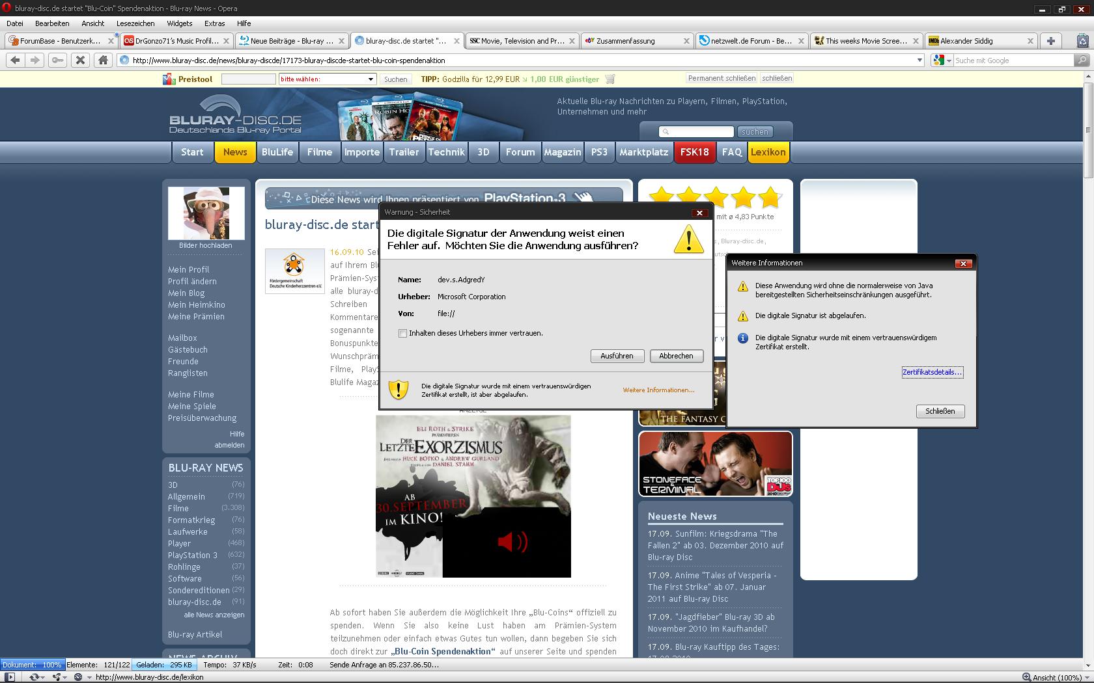The width and height of the screenshot is (1094, 683).
Task: Go back with the browser Back arrow
Action: [15, 60]
